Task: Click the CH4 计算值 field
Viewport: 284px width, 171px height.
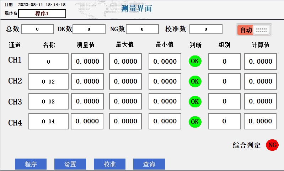Action: pos(260,121)
